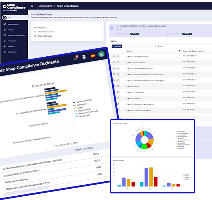Screen dimensions: 212x200
Task: Click the Media compliance level pill
Action: point(187,34)
